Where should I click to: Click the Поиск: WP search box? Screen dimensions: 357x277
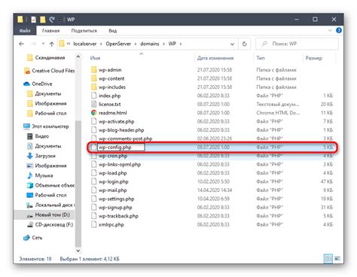[297, 44]
